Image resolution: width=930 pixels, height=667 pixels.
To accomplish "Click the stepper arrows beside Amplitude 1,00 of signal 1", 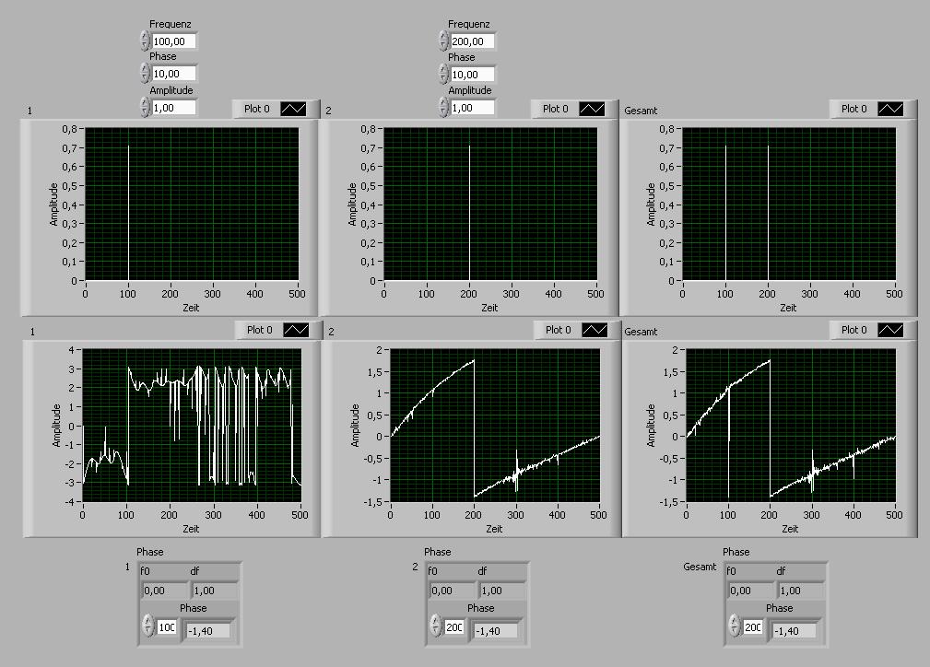I will click(146, 107).
